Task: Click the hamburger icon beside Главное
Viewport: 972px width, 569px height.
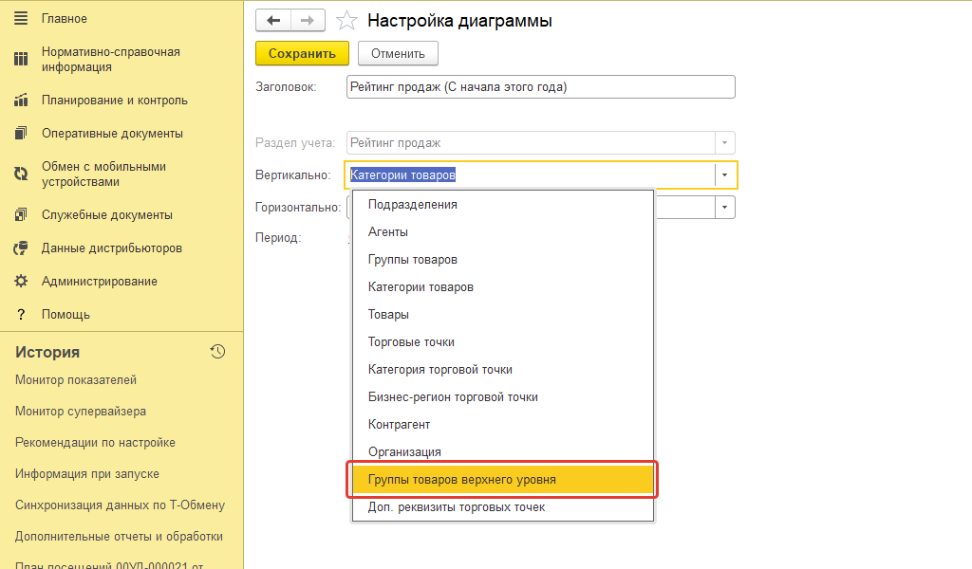Action: coord(21,19)
